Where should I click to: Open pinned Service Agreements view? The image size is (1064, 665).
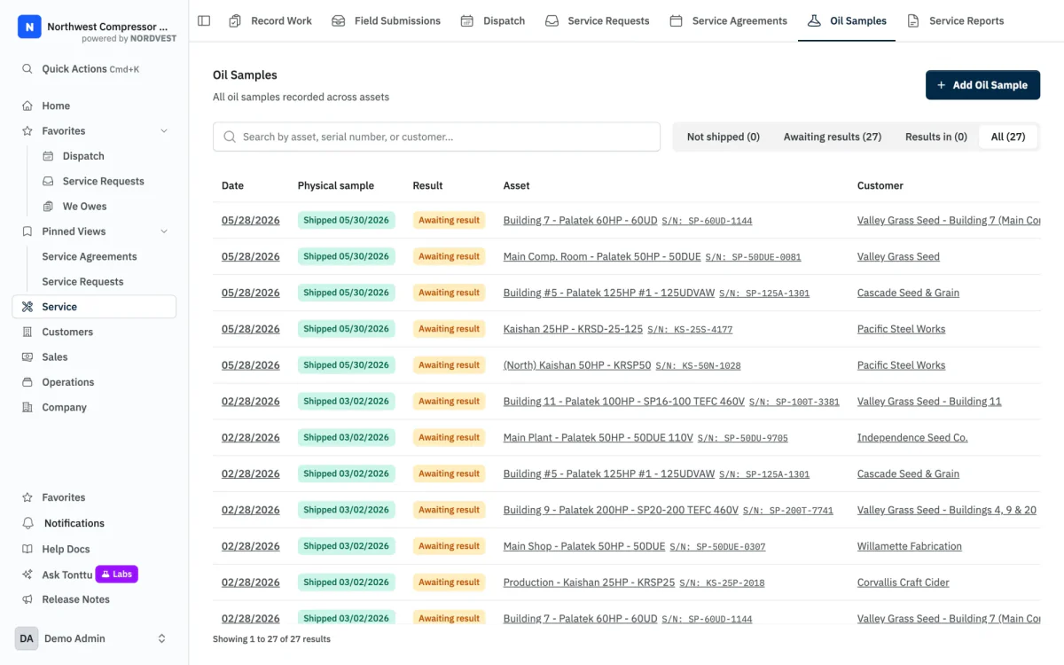coord(90,256)
